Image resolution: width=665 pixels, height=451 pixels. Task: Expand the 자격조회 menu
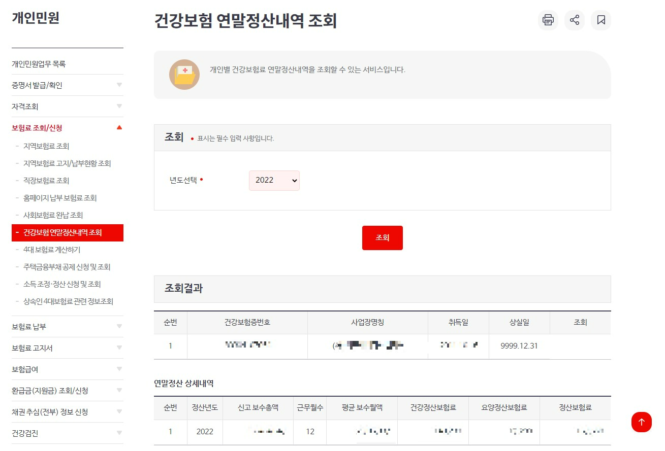pos(68,107)
